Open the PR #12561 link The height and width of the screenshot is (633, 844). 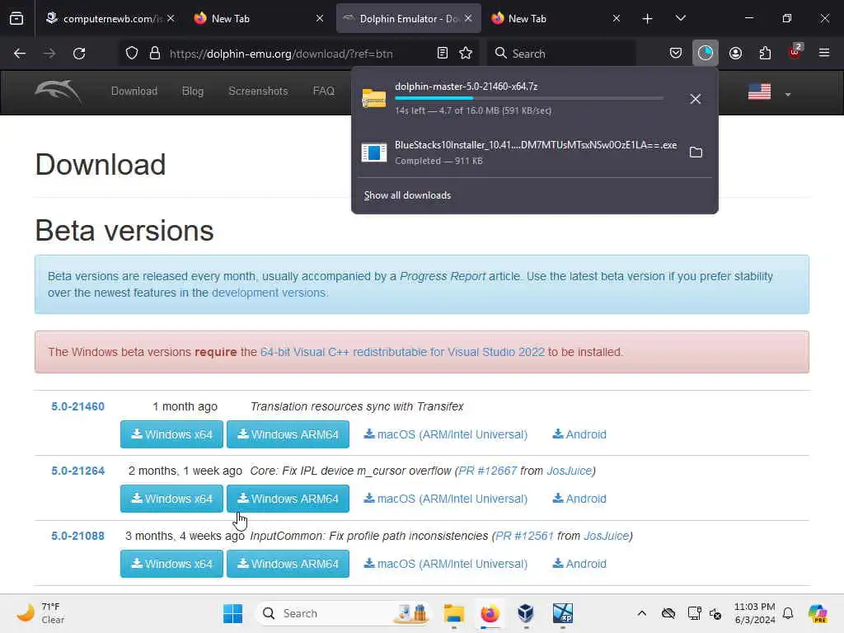[x=524, y=536]
